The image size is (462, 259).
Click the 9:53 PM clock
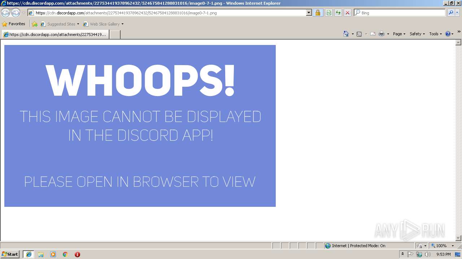443,254
